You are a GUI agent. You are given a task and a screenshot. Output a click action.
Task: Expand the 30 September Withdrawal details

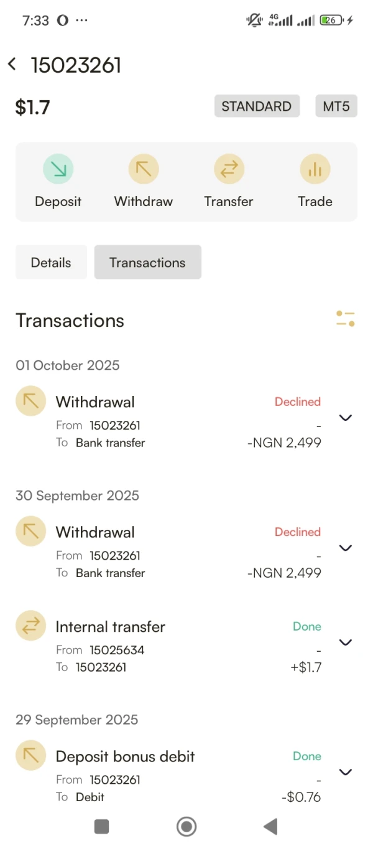pyautogui.click(x=346, y=548)
